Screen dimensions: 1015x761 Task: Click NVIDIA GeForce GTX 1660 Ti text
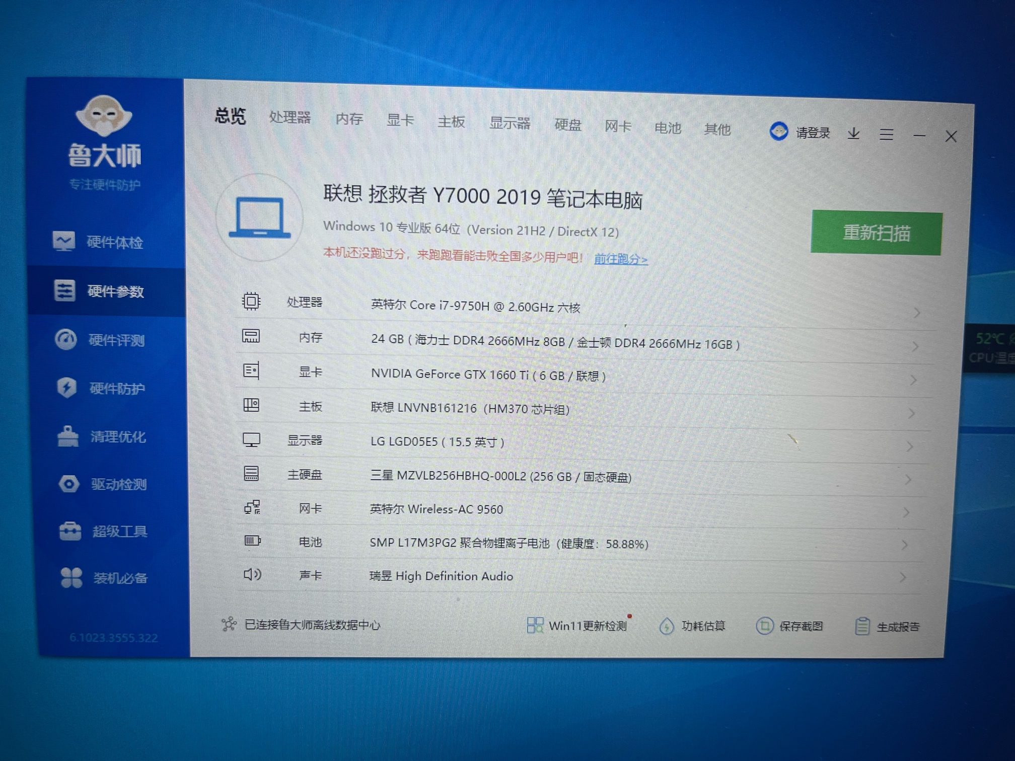(488, 374)
